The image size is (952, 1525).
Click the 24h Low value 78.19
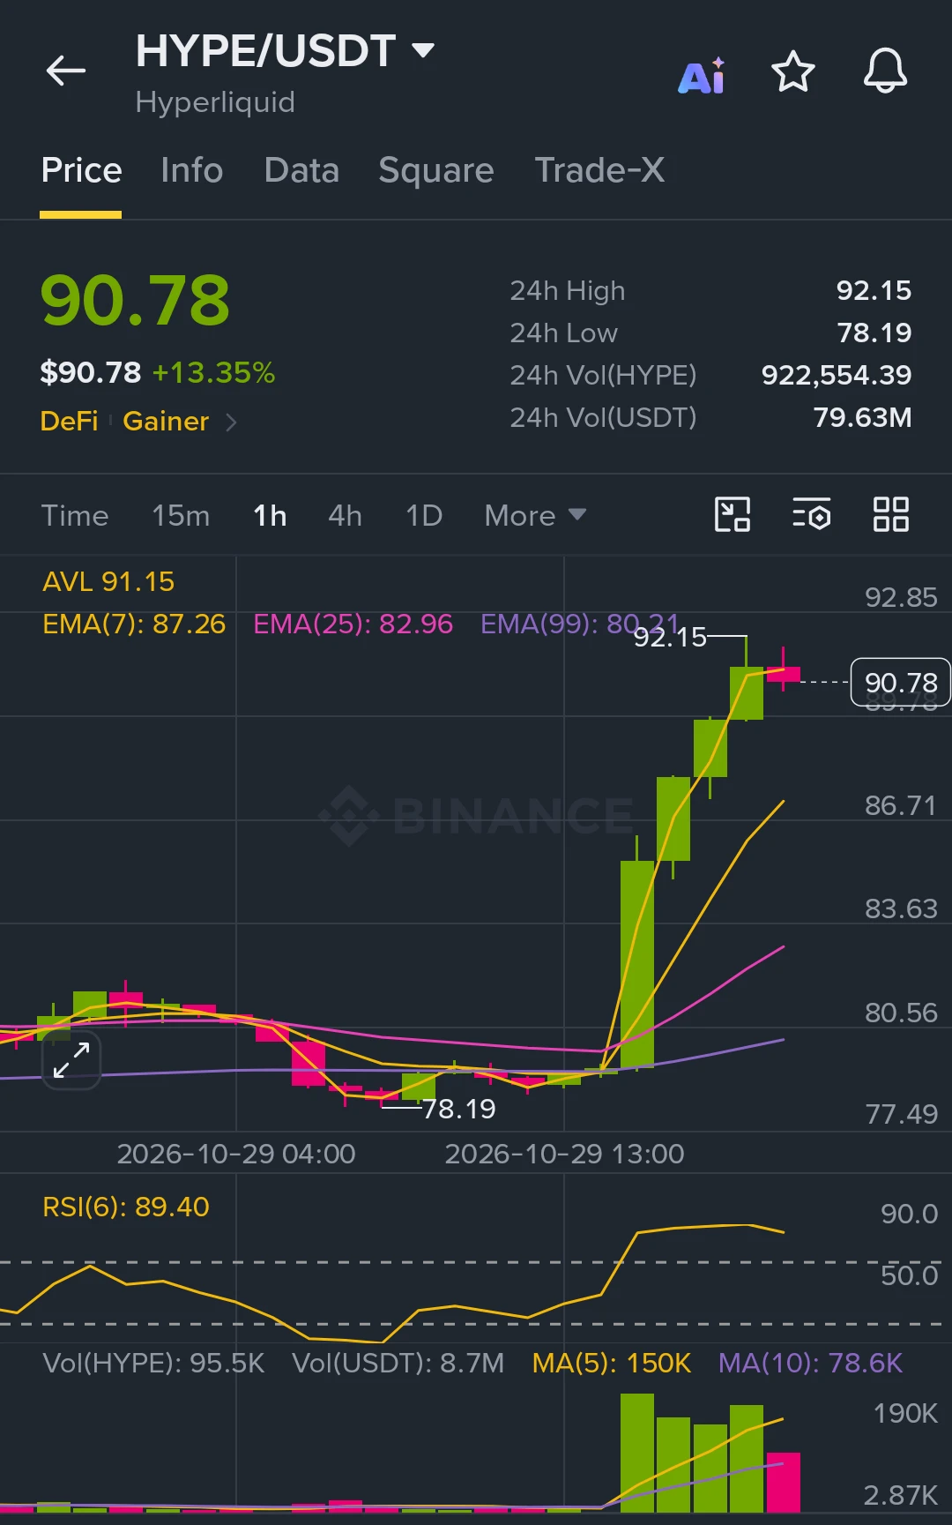[x=874, y=333]
